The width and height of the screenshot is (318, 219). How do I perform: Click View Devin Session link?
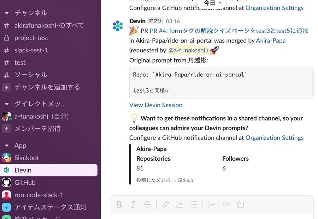(156, 105)
